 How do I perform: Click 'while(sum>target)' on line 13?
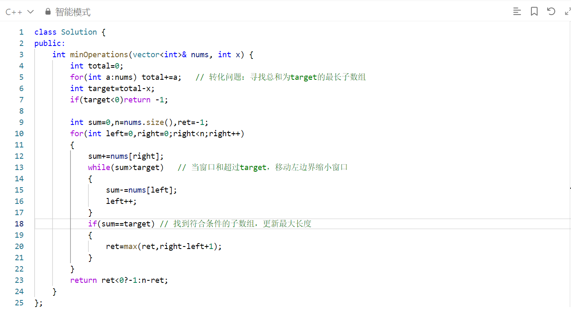[x=126, y=168]
